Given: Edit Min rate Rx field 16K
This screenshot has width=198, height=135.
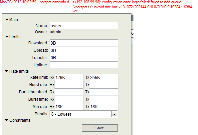Looking at the screenshot, I should (x=69, y=107).
